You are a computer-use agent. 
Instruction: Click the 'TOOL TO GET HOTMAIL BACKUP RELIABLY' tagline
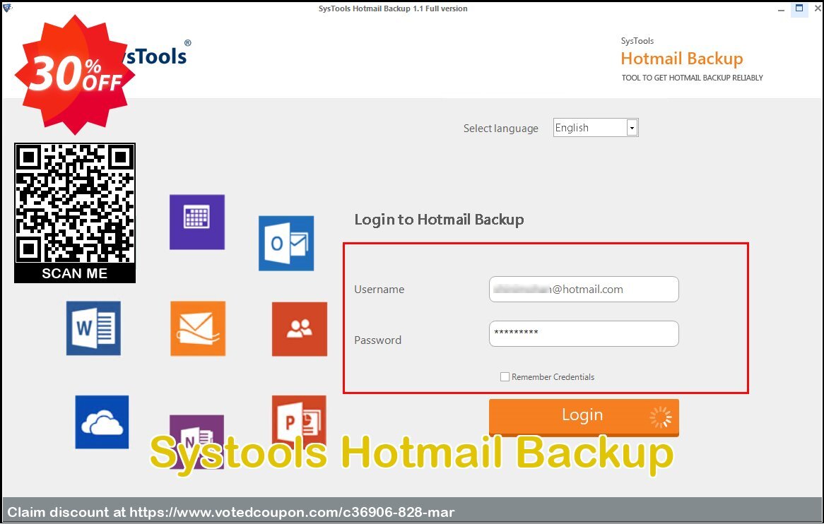[x=692, y=78]
